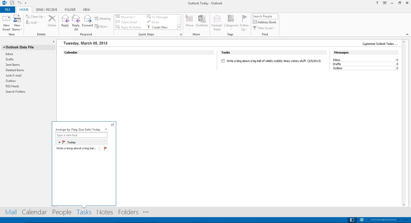
Task: Select Sent Items folder
Action: coord(13,65)
